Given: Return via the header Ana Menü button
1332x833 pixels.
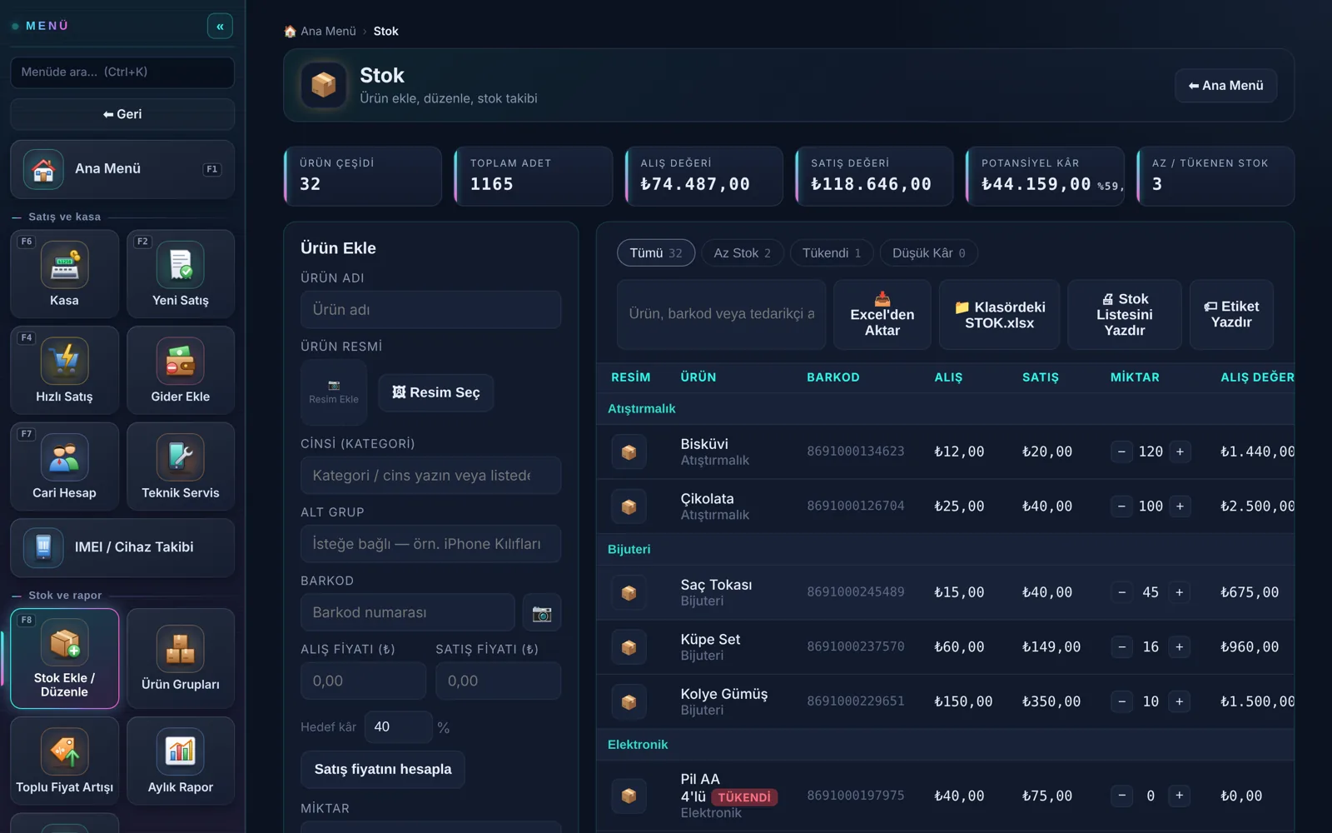Looking at the screenshot, I should (1226, 86).
